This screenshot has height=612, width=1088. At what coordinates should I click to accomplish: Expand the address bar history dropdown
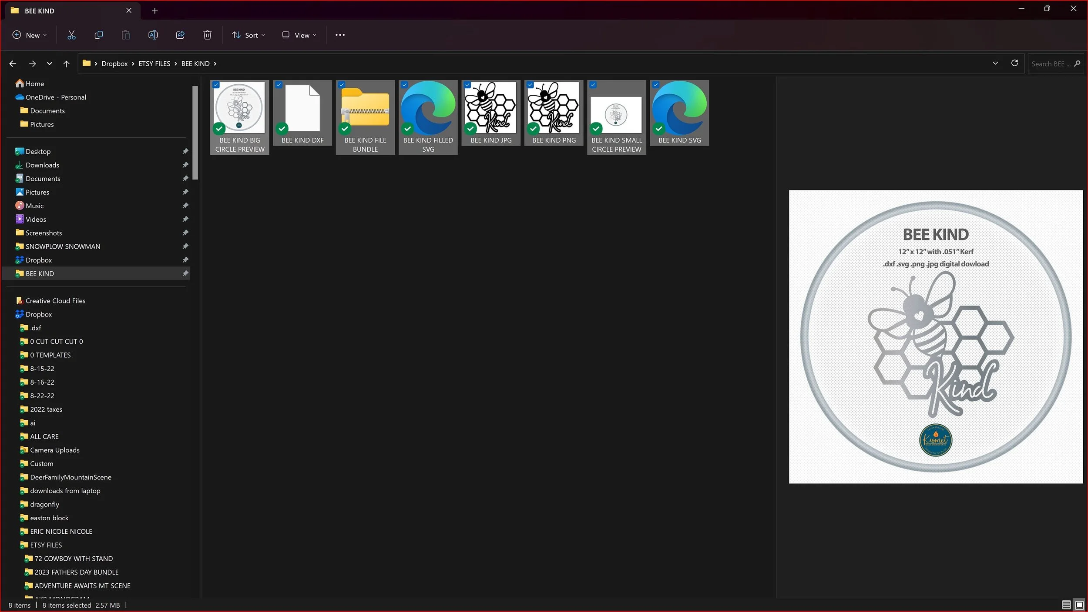(995, 63)
